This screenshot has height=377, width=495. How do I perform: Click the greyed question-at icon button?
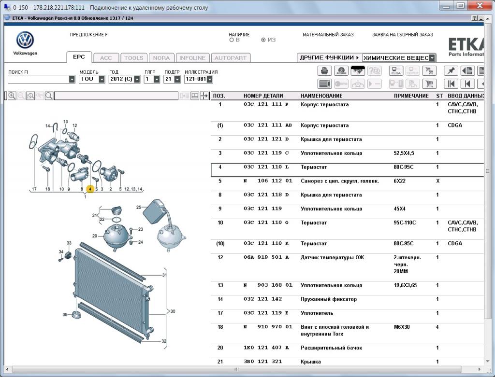click(375, 71)
